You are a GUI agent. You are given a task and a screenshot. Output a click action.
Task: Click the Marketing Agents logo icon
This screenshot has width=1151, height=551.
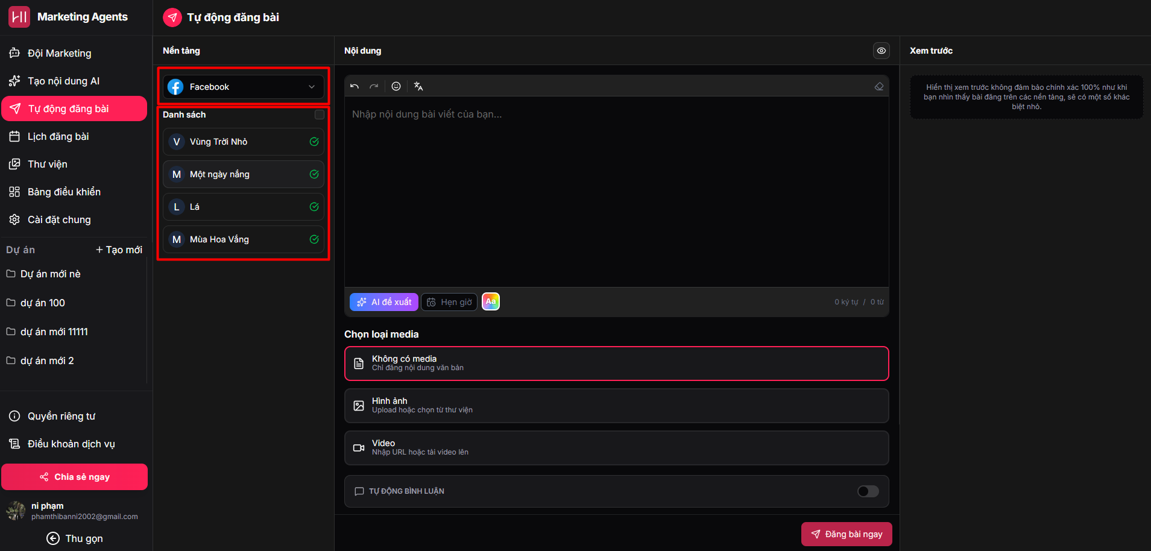coord(19,17)
